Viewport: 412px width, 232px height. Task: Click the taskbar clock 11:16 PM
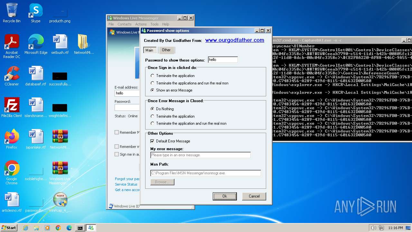pos(396,228)
